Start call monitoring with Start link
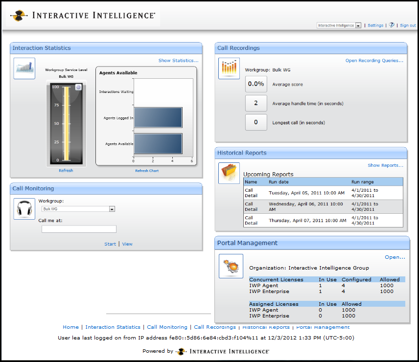The width and height of the screenshot is (419, 362). point(110,244)
